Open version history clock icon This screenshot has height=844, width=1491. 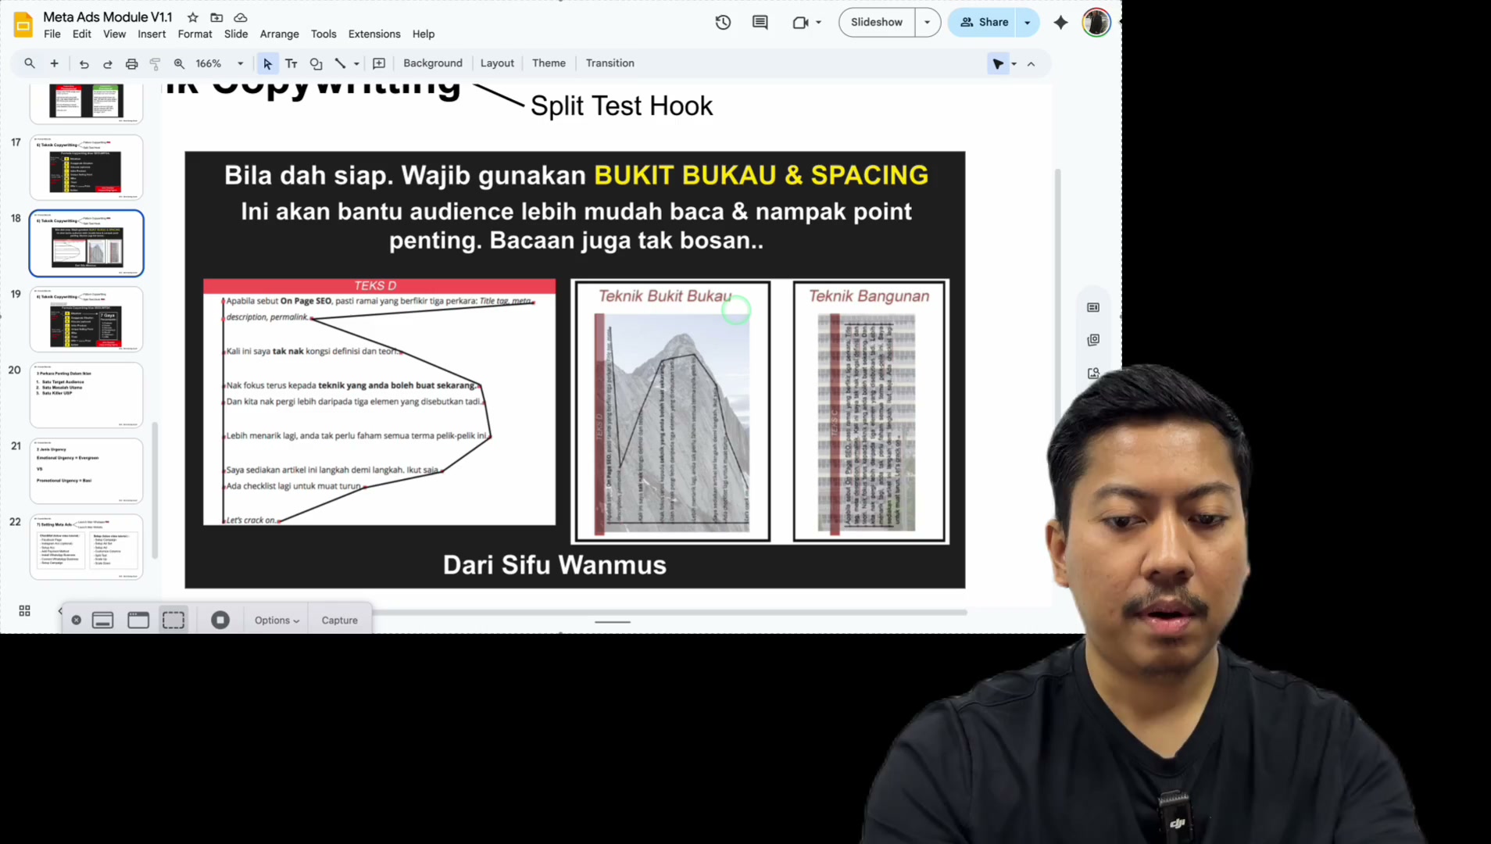723,23
